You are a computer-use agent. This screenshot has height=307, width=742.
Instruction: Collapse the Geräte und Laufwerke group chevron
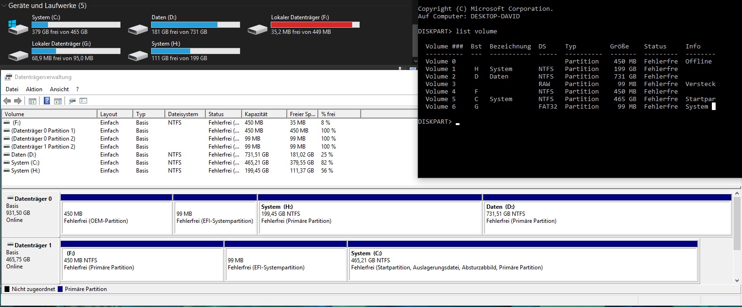click(4, 6)
